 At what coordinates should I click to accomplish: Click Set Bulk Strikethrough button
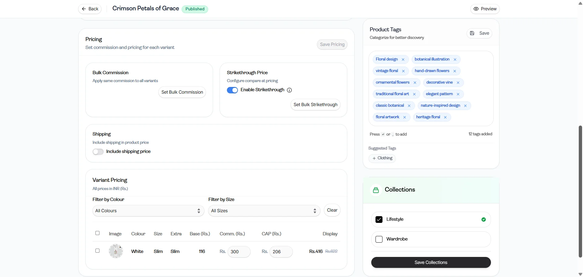(x=315, y=105)
